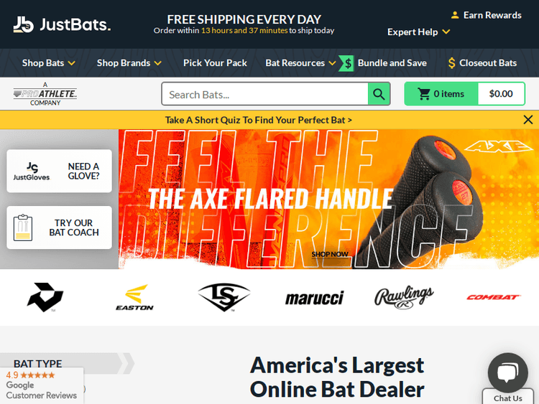Image resolution: width=539 pixels, height=404 pixels.
Task: Expand the Bat Resources menu
Action: [x=300, y=63]
